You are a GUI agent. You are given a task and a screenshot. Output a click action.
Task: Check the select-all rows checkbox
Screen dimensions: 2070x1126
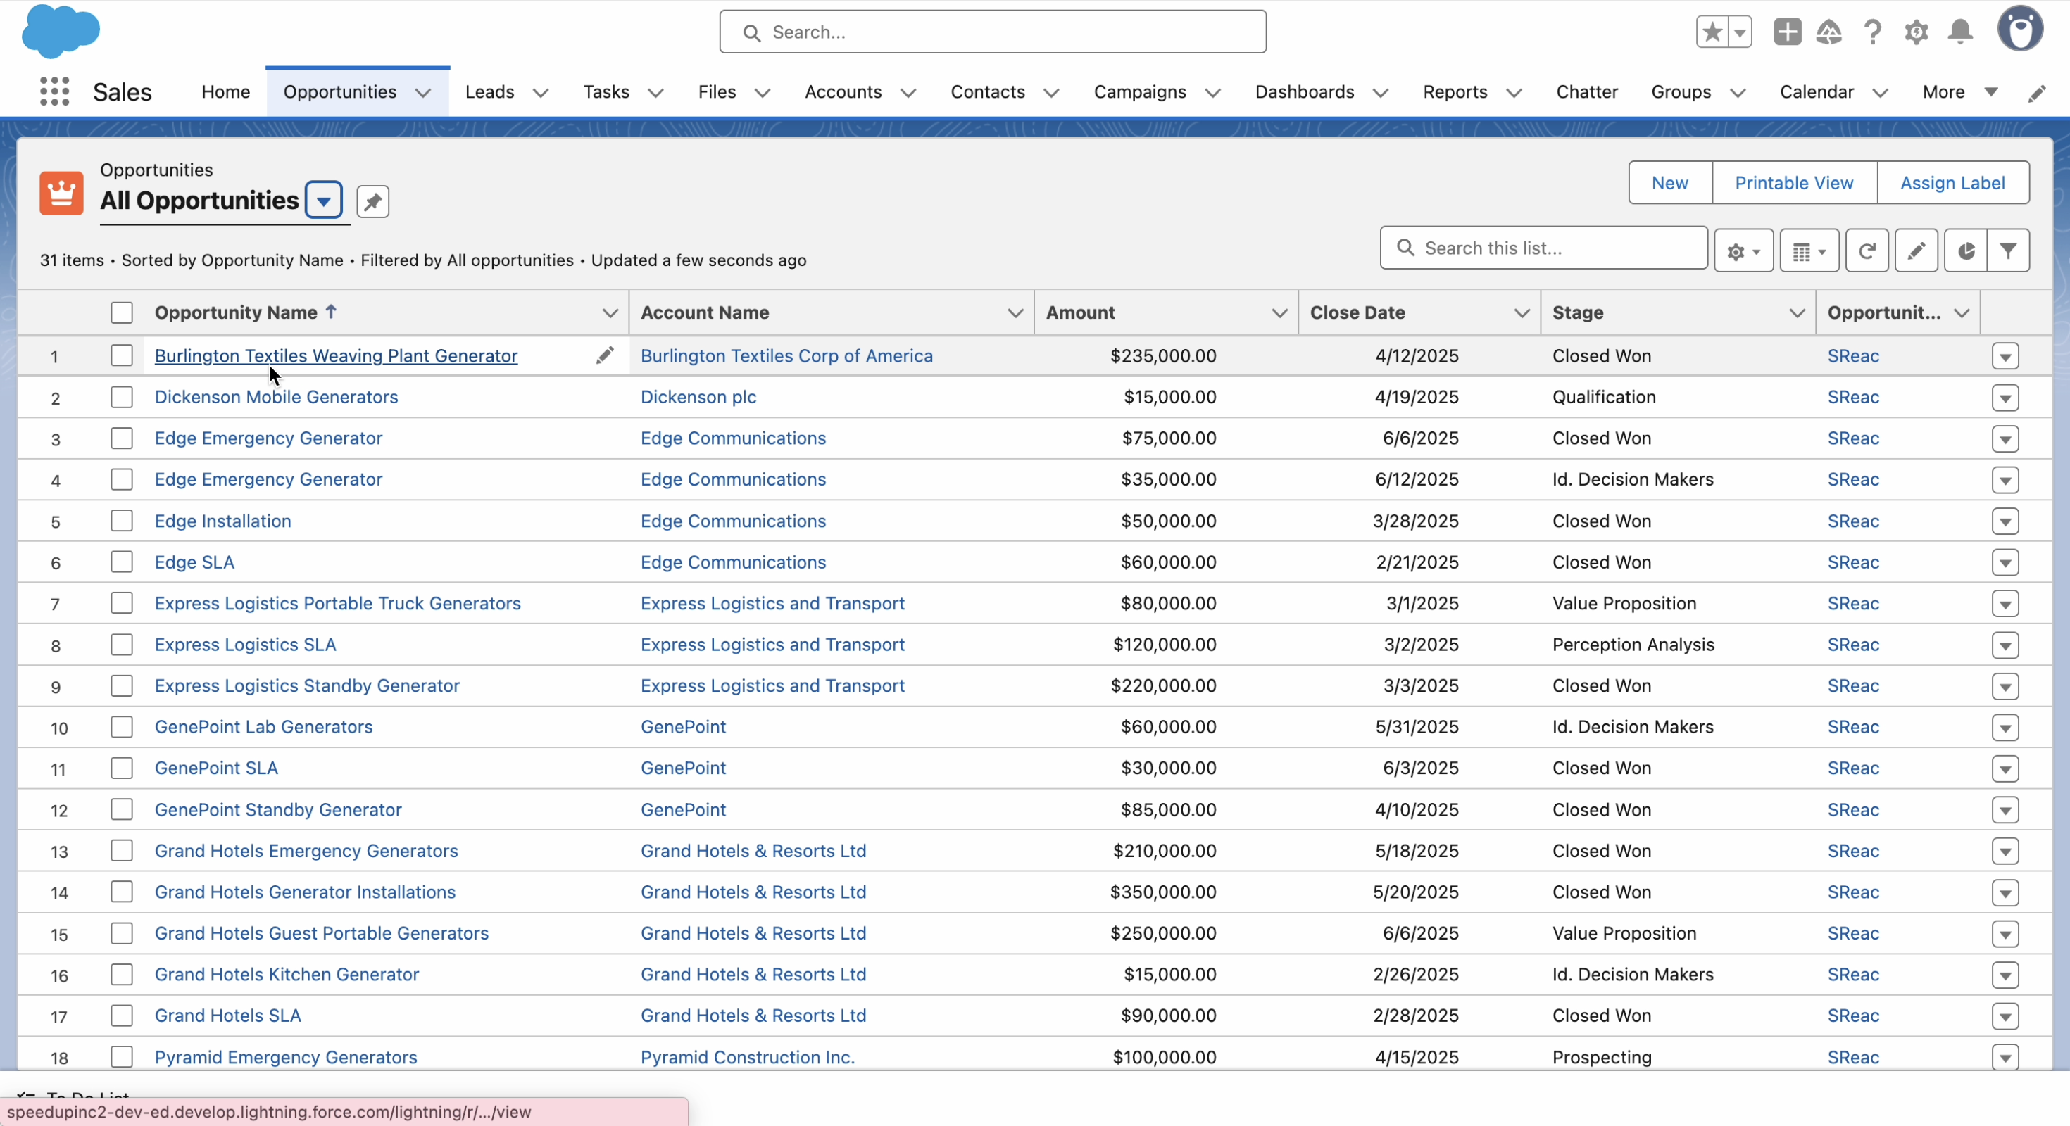[x=121, y=312]
